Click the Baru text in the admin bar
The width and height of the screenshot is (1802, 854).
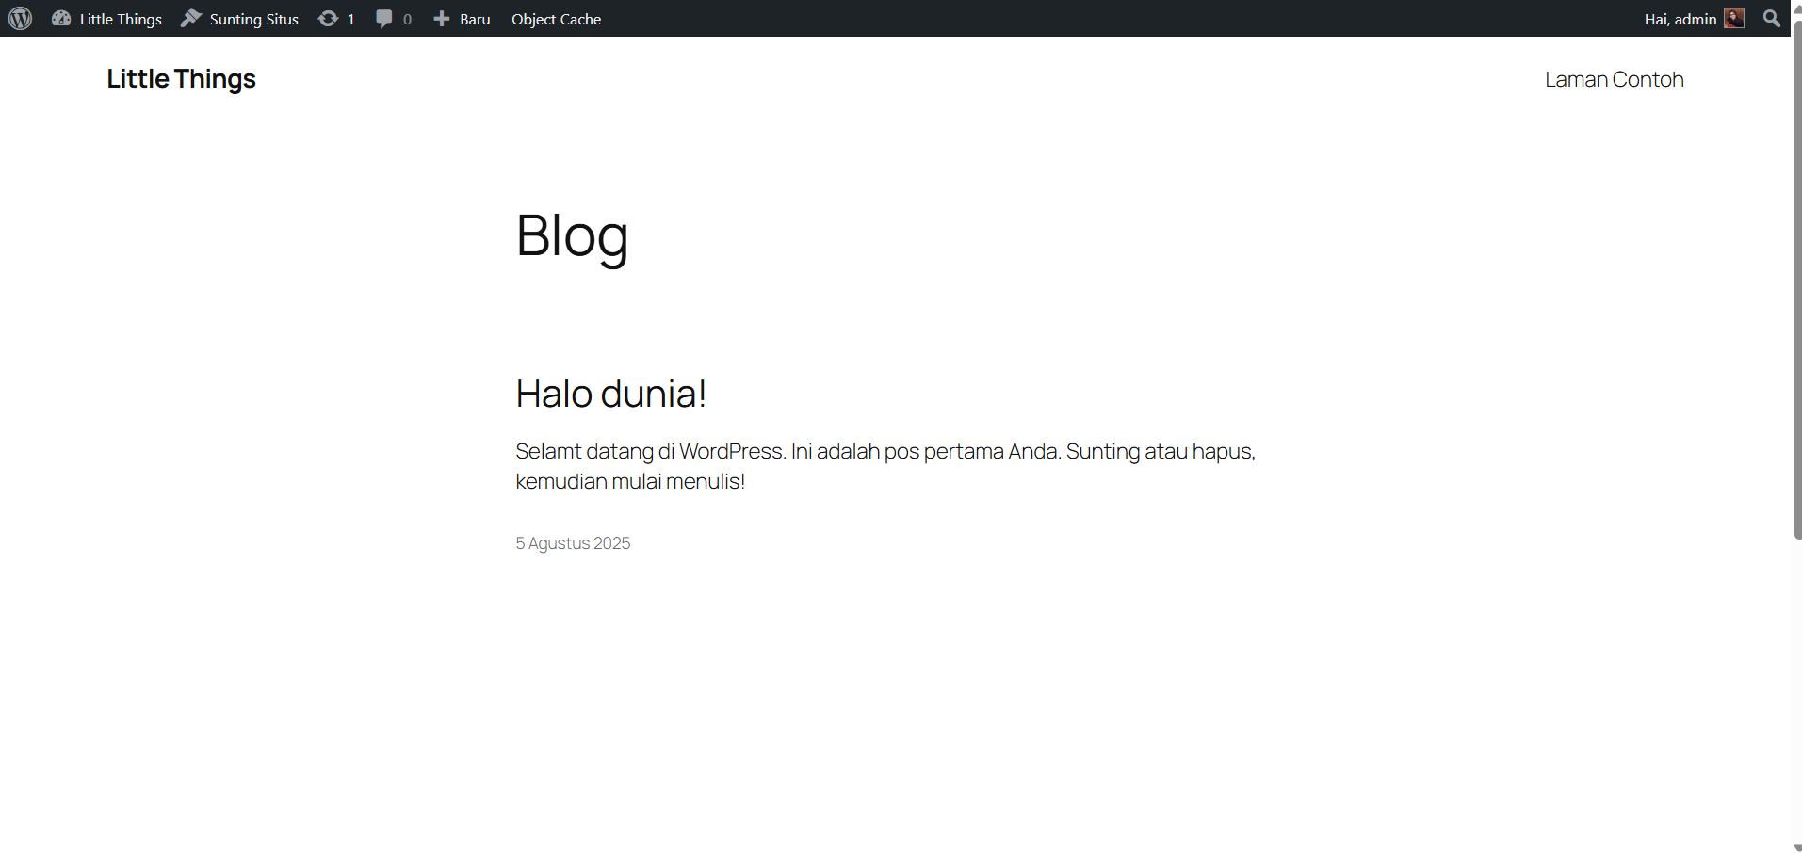475,19
